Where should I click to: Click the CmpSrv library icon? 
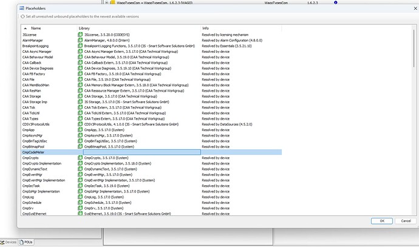(80, 208)
